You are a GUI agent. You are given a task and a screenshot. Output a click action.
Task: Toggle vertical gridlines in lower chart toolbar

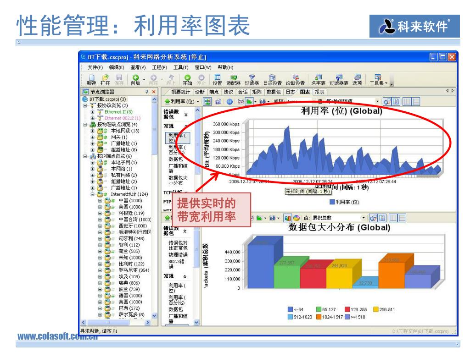coord(393,218)
